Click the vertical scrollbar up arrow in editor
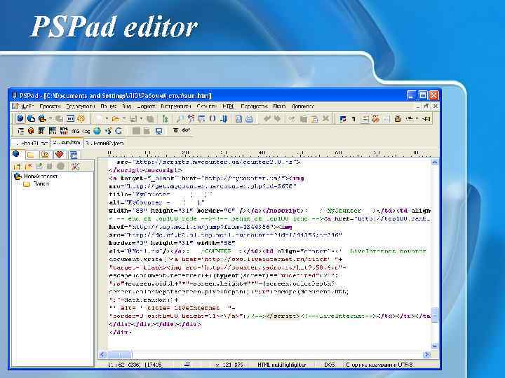This screenshot has width=505, height=378. click(x=434, y=162)
